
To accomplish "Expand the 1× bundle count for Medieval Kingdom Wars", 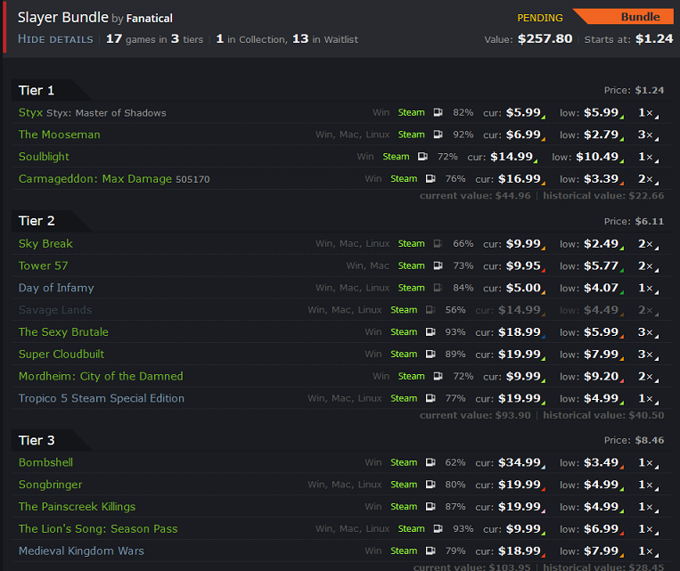I will [648, 551].
